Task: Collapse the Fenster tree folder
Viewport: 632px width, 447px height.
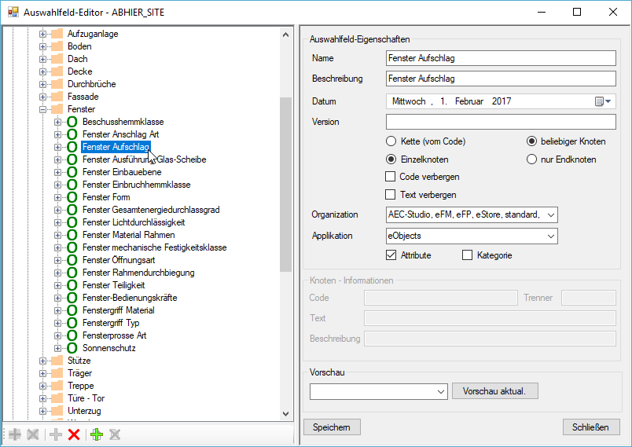Action: 42,109
